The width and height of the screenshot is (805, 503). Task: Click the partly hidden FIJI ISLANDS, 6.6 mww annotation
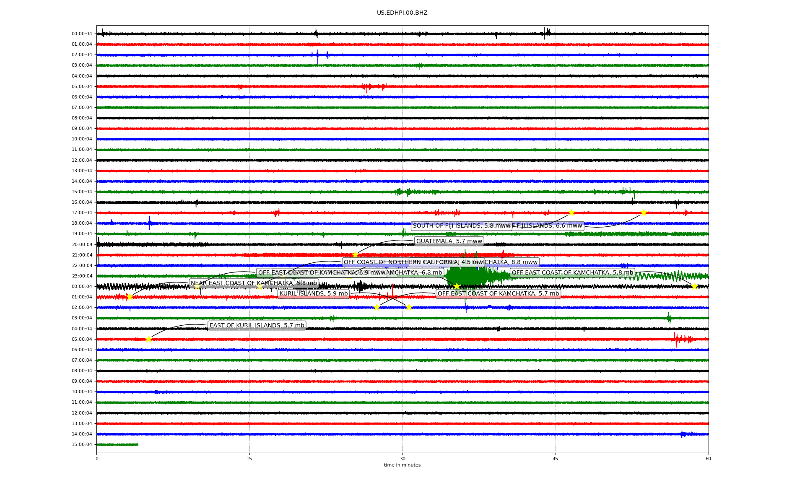pos(547,226)
